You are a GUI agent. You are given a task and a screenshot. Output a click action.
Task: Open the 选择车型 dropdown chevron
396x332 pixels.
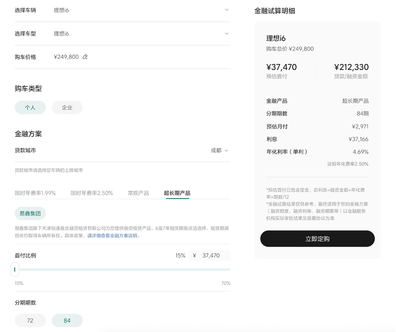226,33
